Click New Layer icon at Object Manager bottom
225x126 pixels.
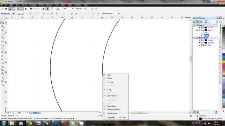point(194,112)
